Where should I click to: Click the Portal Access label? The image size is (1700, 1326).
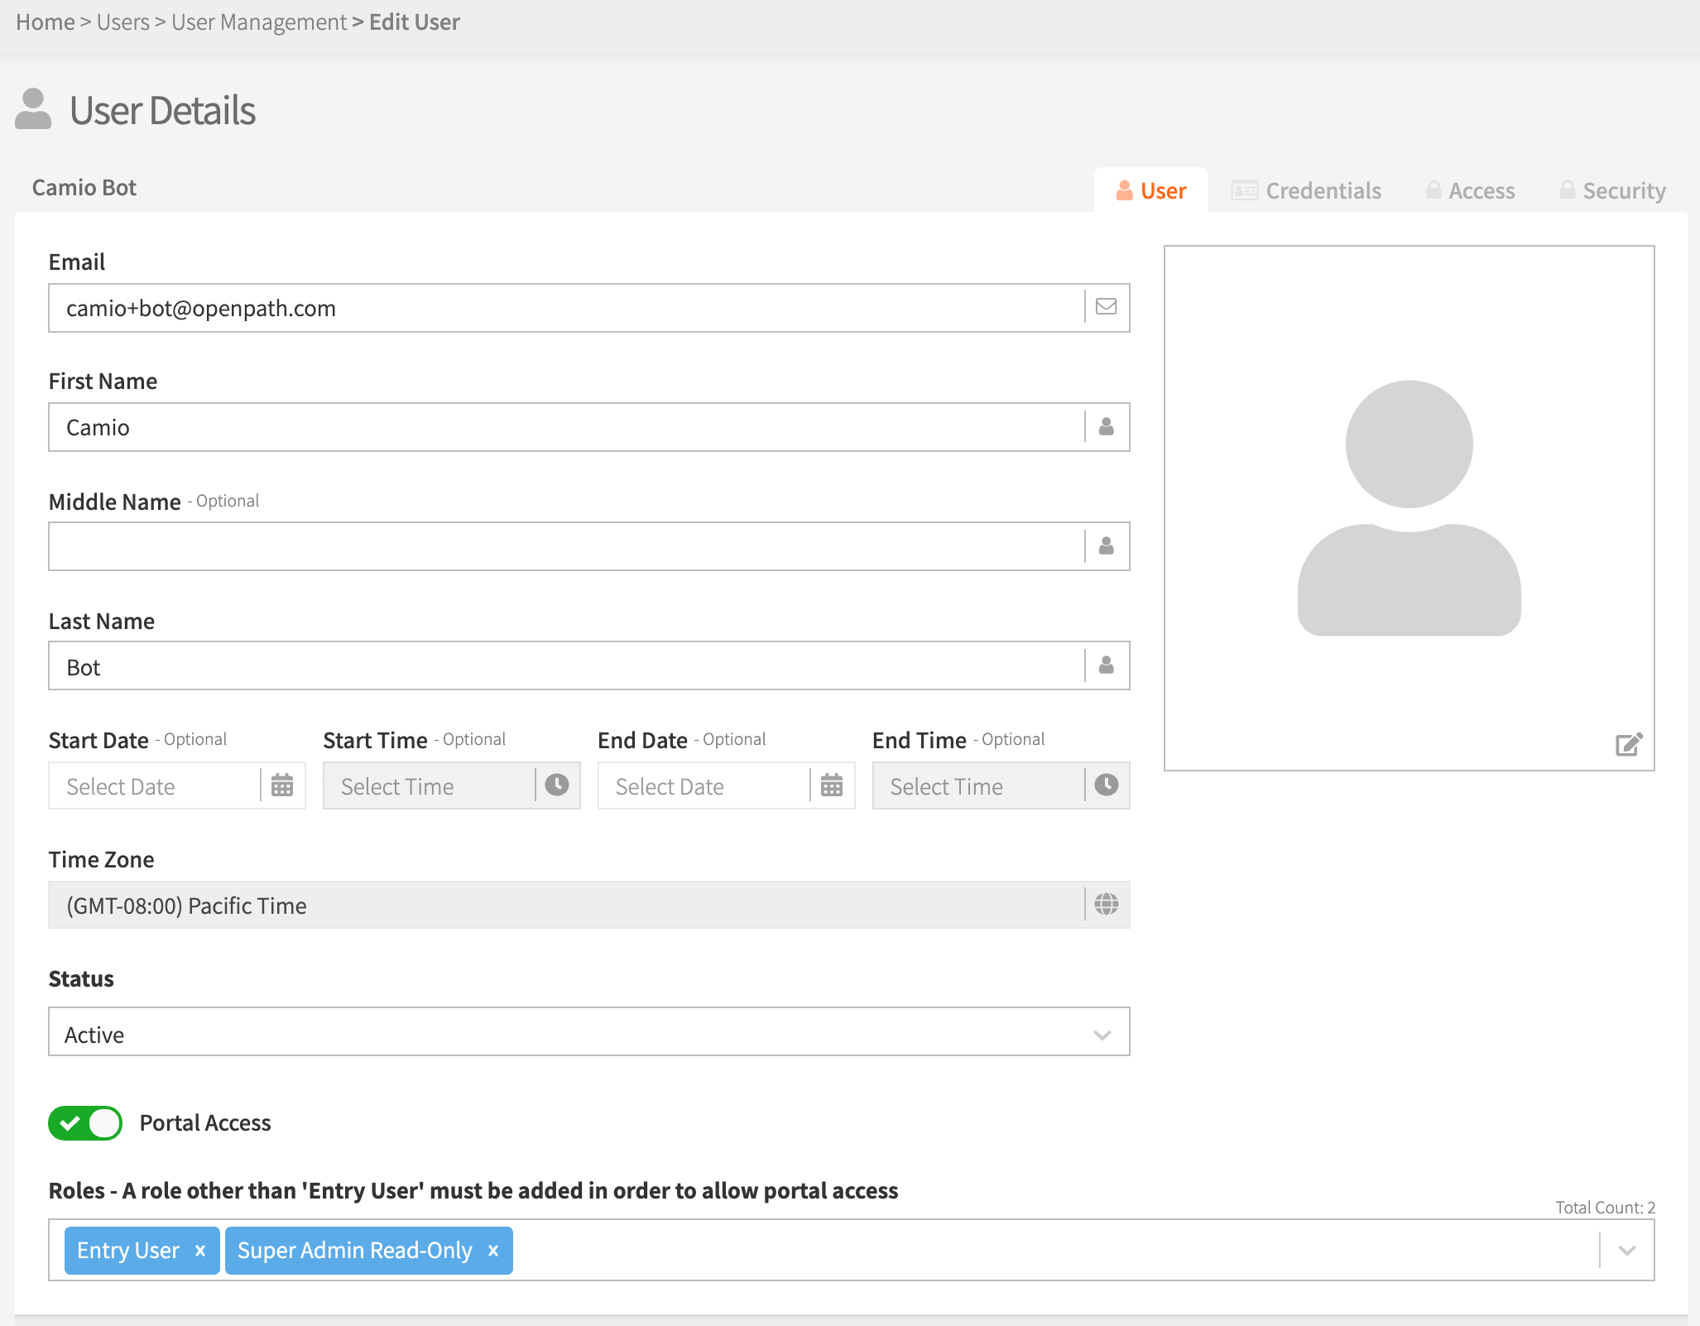point(205,1123)
